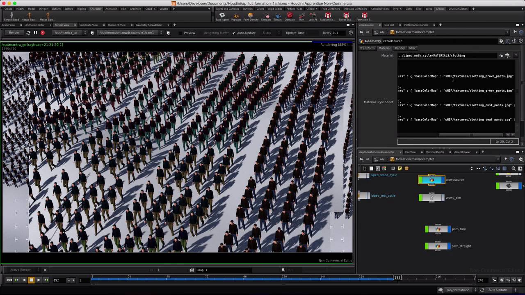Switch to the Render parameter tab
This screenshot has width=525, height=295.
pyautogui.click(x=400, y=48)
